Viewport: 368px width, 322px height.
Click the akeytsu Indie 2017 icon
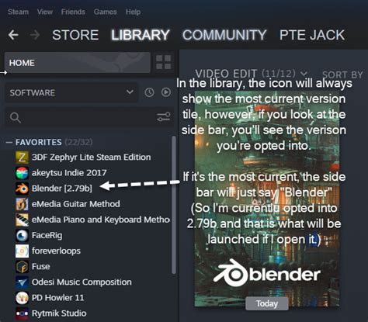point(22,173)
